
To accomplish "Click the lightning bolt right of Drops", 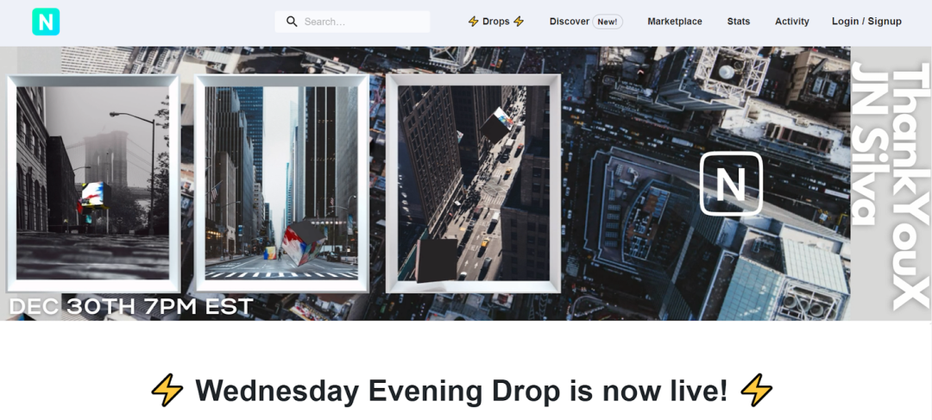I will [519, 22].
